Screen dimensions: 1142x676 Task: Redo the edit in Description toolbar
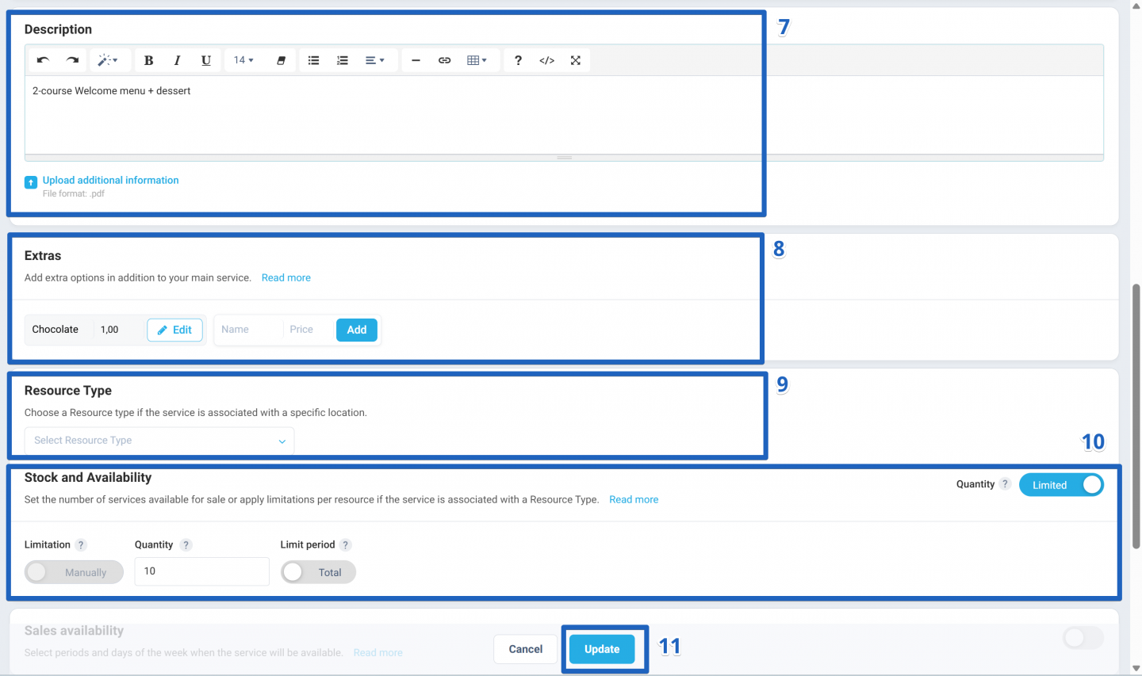point(72,60)
